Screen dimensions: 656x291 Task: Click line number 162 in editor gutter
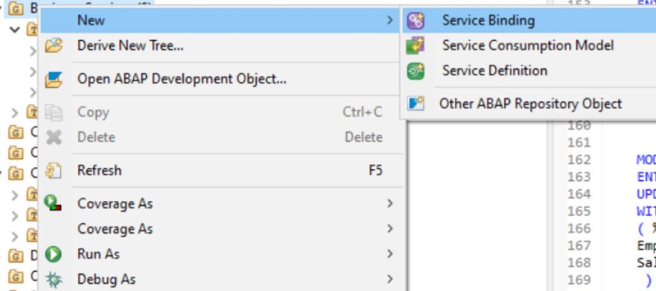point(578,160)
